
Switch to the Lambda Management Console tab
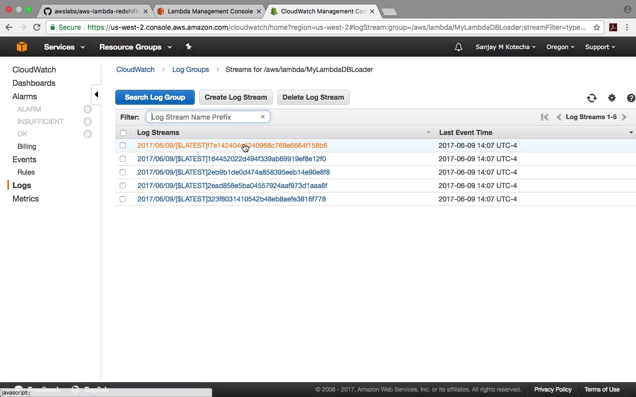point(210,11)
